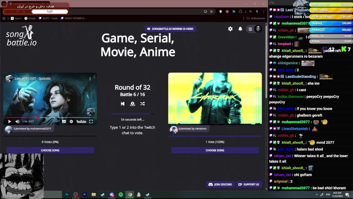Click shinigamice's username in chat
Viewport: 353px width, 199px height.
pos(288,63)
